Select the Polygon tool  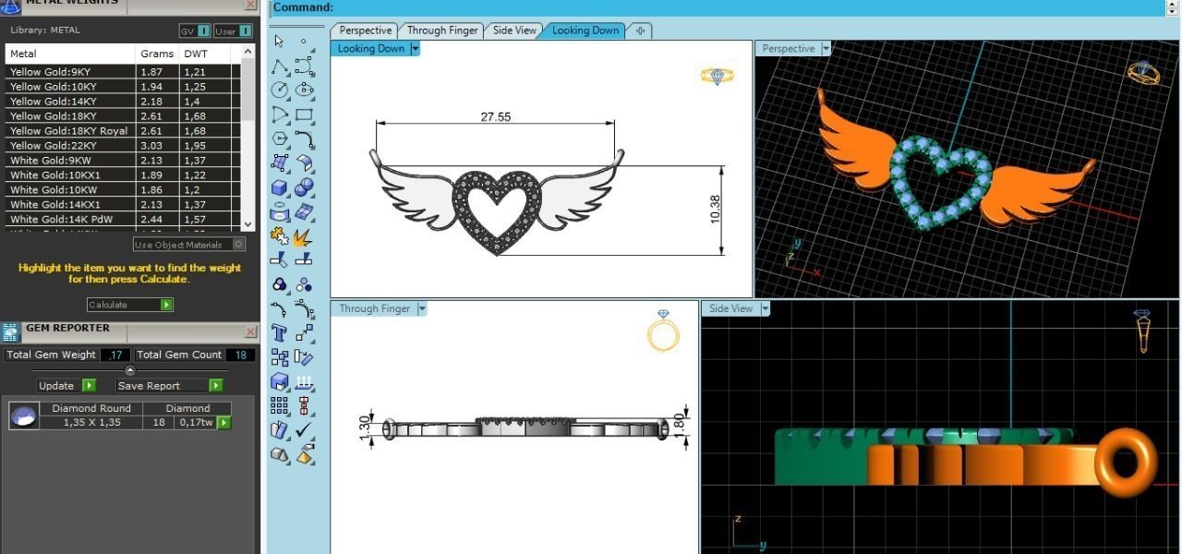280,138
